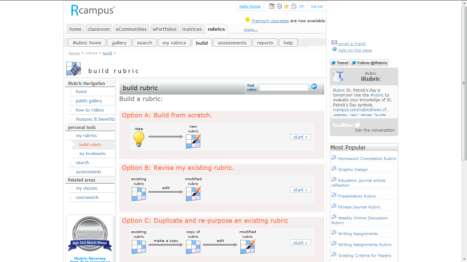Open the home main tab
Viewport: 467px width, 262px height.
75,29
